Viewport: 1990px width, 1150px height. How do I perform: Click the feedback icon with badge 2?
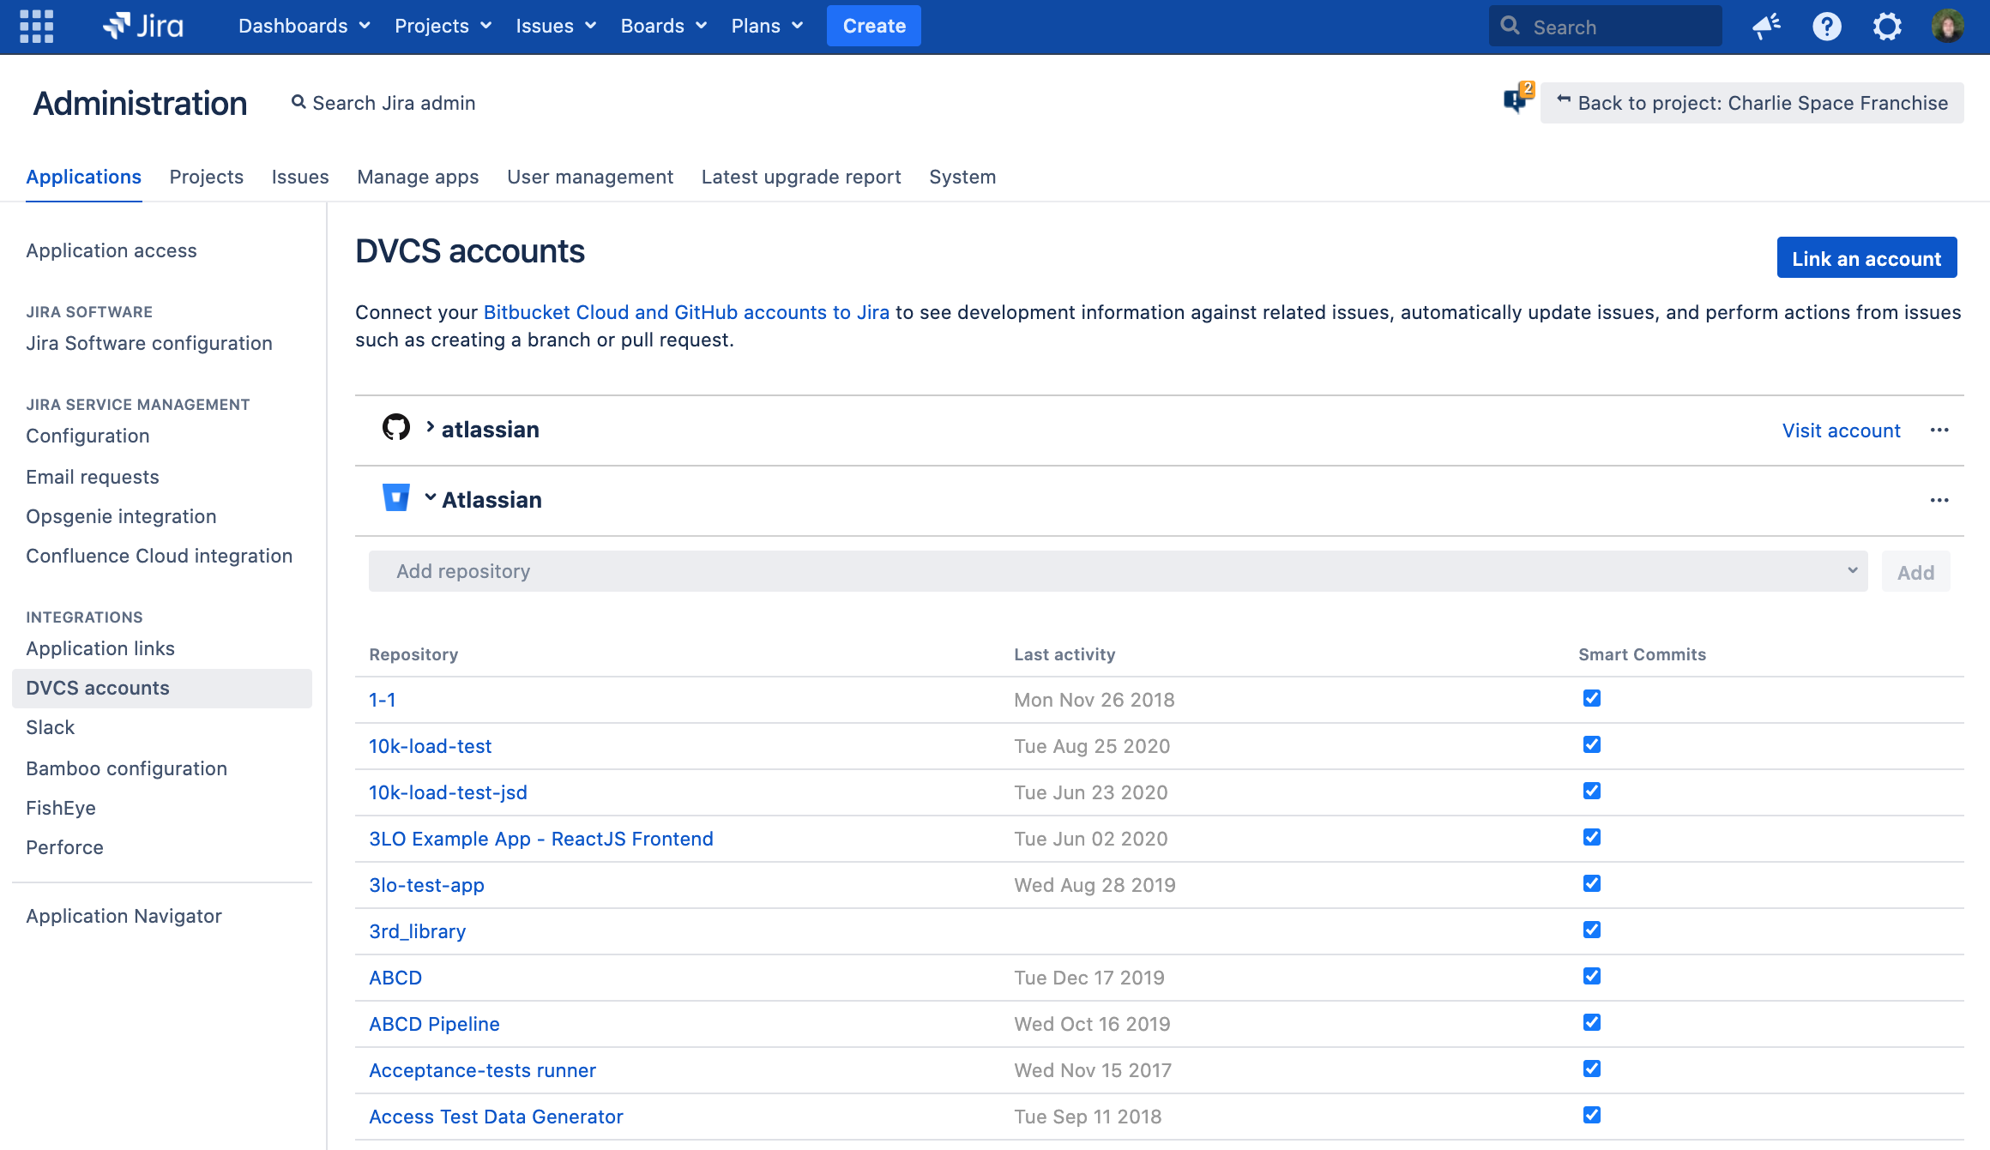pyautogui.click(x=1517, y=99)
